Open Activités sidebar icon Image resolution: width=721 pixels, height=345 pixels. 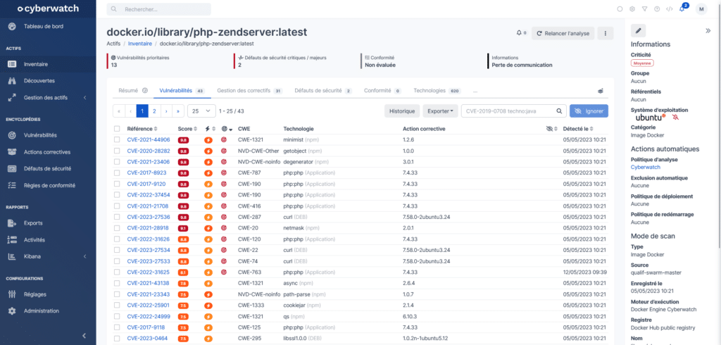[x=13, y=239]
